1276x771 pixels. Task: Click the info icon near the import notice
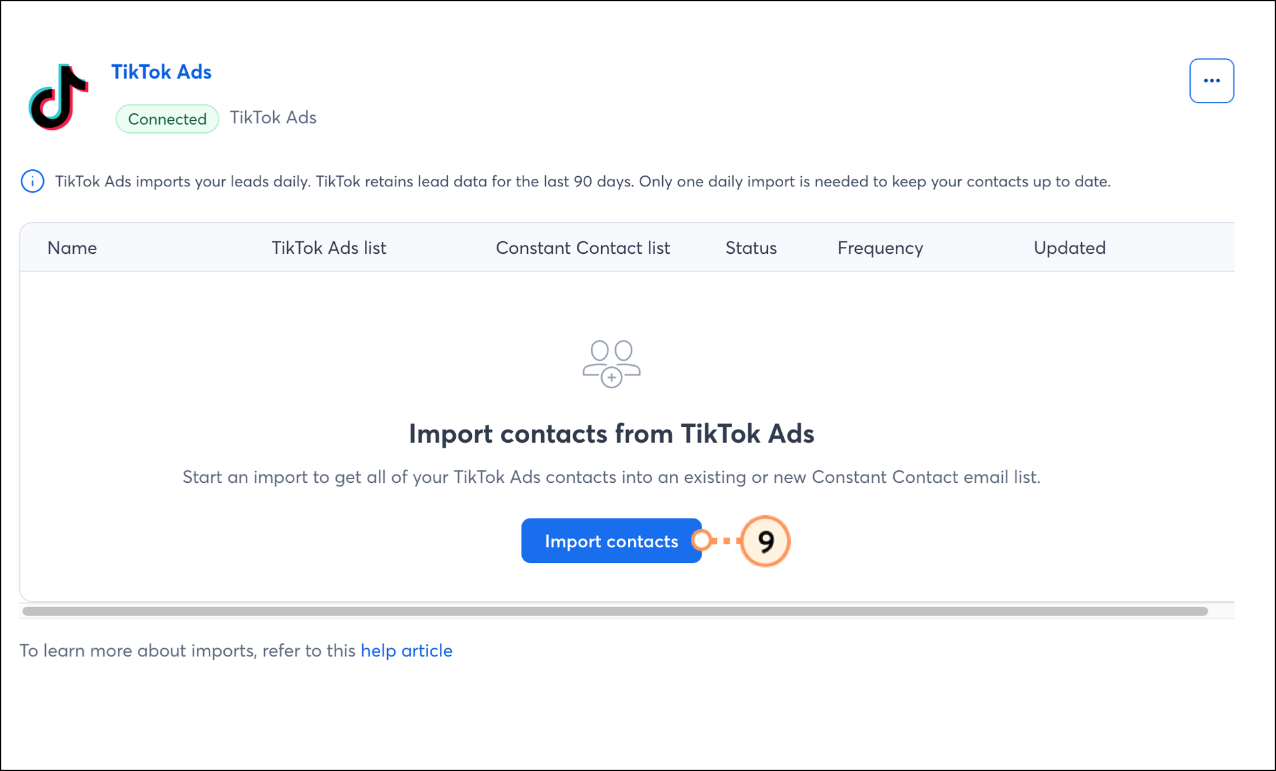pos(32,181)
